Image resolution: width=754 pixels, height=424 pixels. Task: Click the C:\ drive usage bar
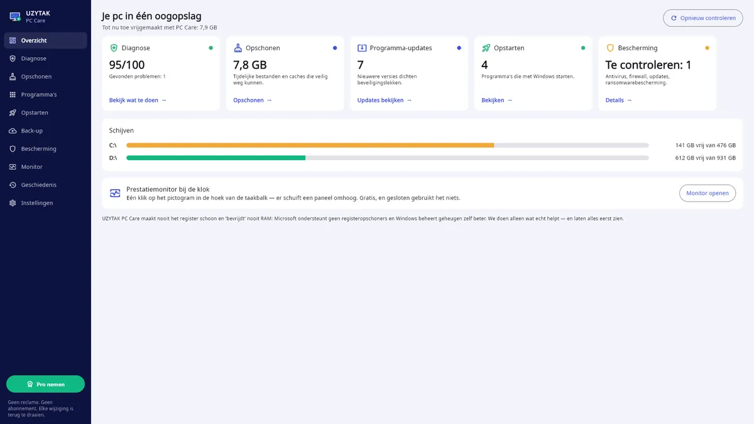[388, 145]
